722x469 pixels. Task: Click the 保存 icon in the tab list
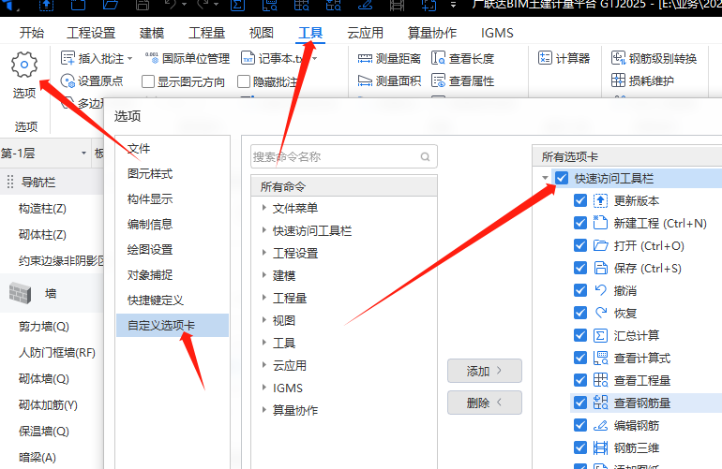coord(600,268)
